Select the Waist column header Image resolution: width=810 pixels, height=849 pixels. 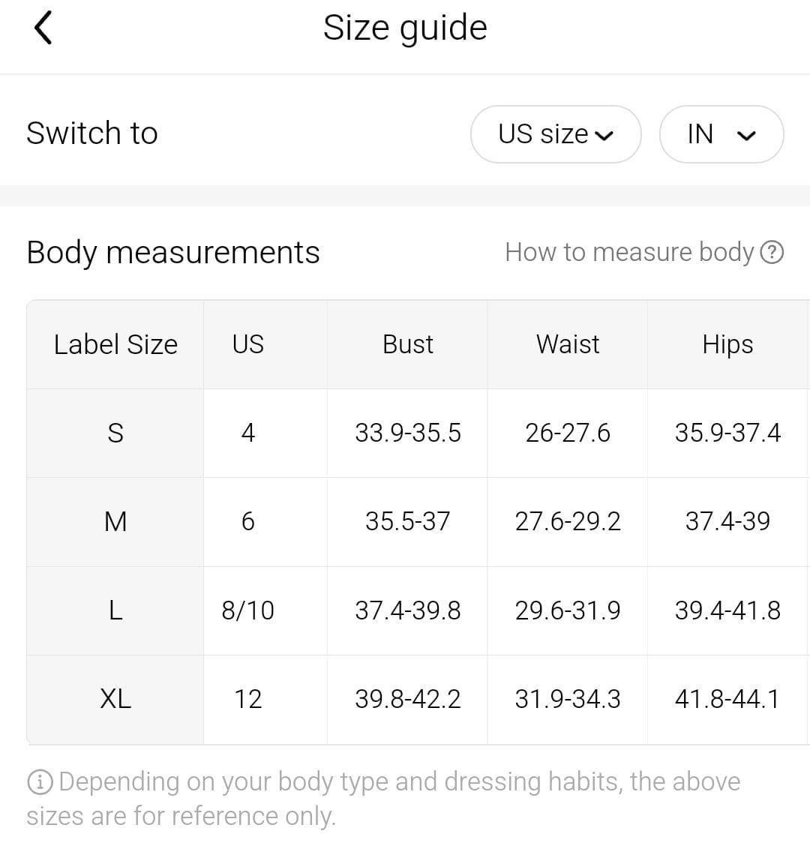pos(568,344)
